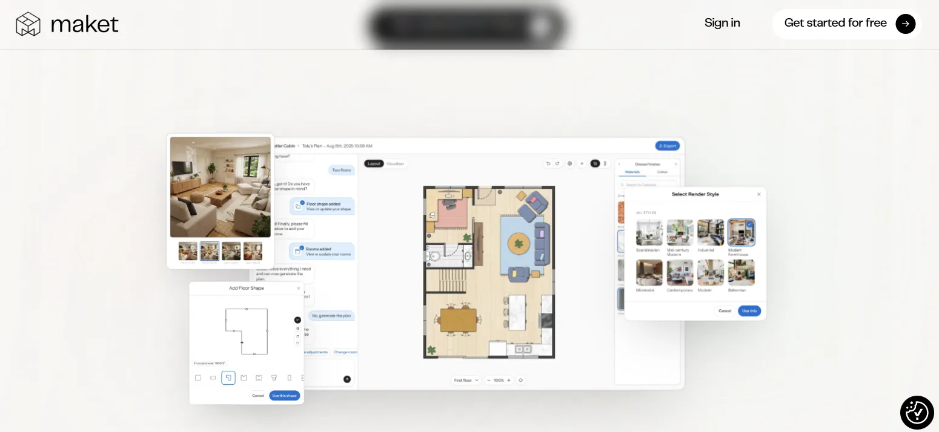Click the "No, generate the plan" chat bubble
Image resolution: width=939 pixels, height=432 pixels.
pyautogui.click(x=331, y=316)
